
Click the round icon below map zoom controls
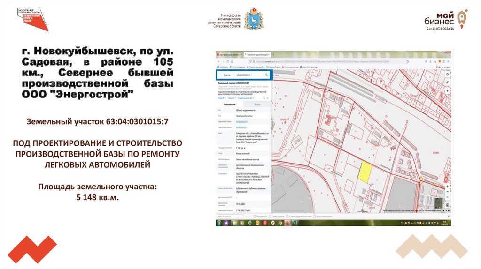[447, 205]
